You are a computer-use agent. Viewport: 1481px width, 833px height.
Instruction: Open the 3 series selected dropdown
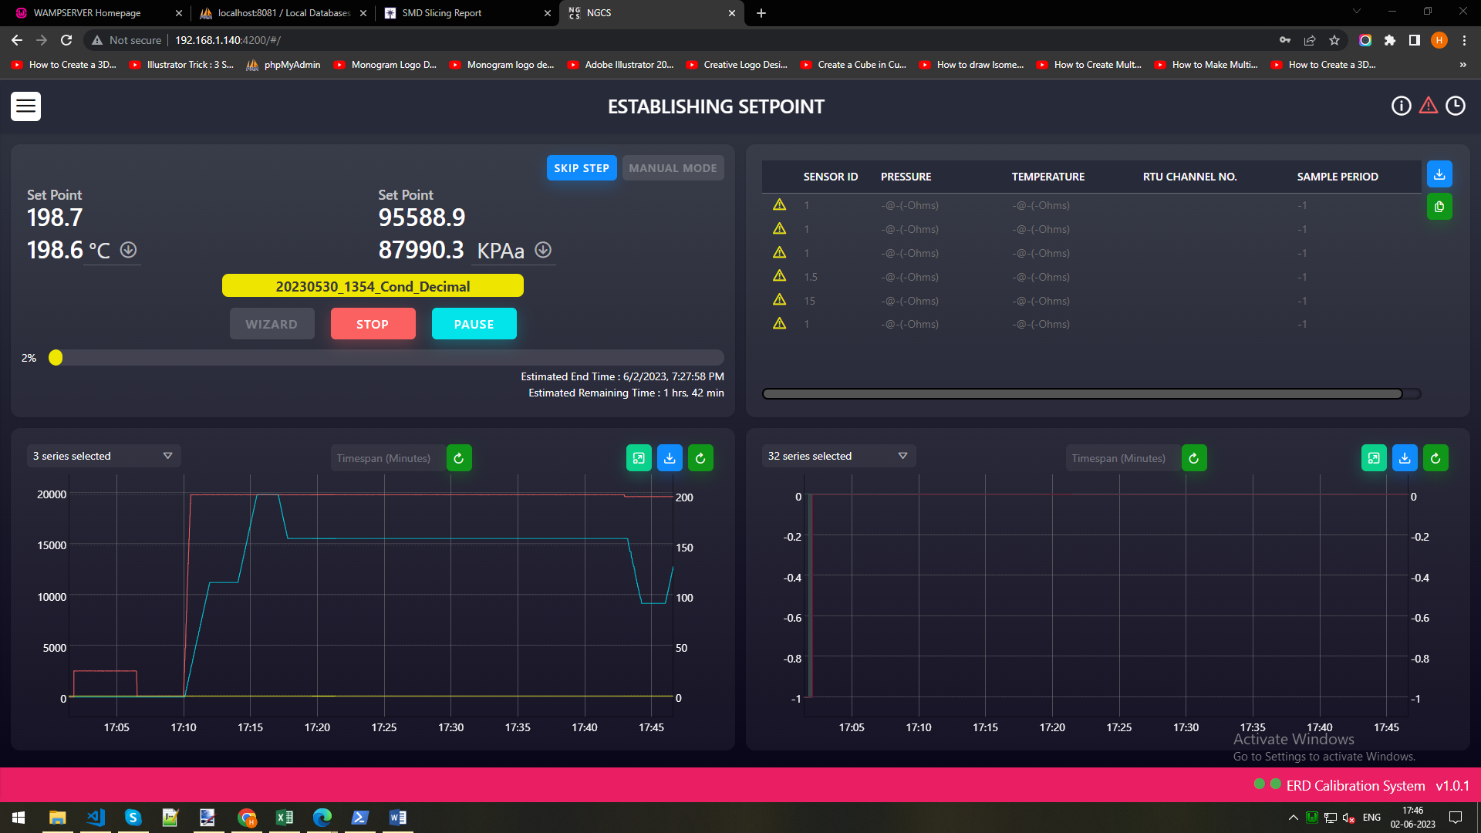coord(103,456)
